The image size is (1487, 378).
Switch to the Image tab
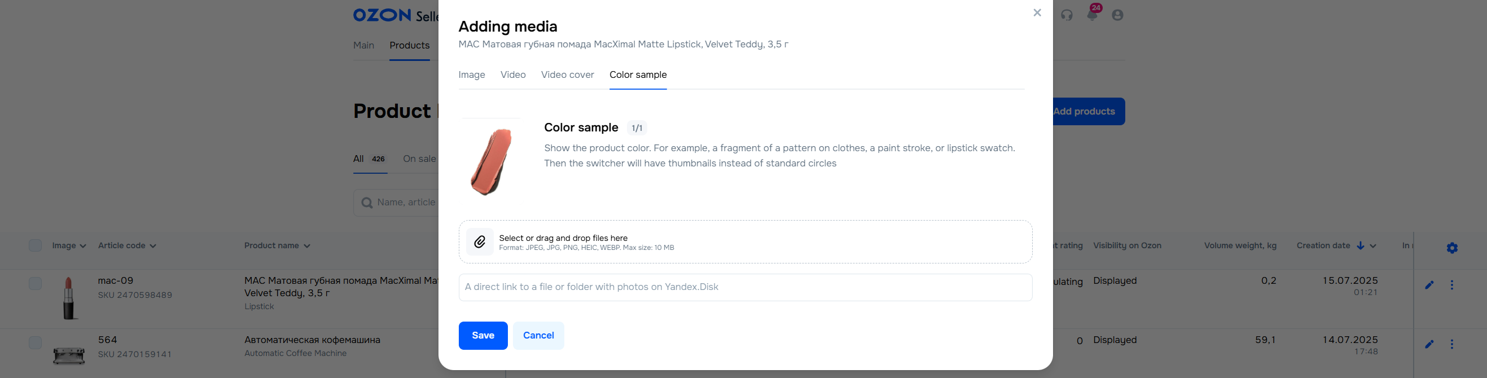472,75
